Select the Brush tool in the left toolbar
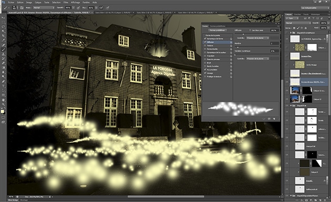The width and height of the screenshot is (331, 202). pyautogui.click(x=3, y=50)
